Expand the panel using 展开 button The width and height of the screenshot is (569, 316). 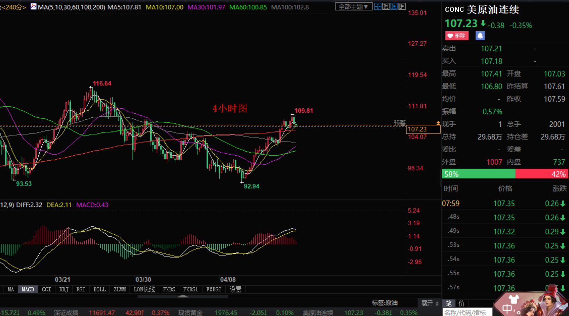click(430, 303)
